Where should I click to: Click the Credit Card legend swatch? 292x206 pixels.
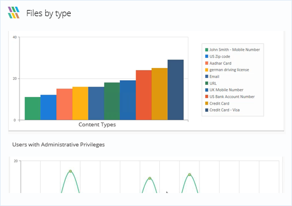[x=207, y=104]
